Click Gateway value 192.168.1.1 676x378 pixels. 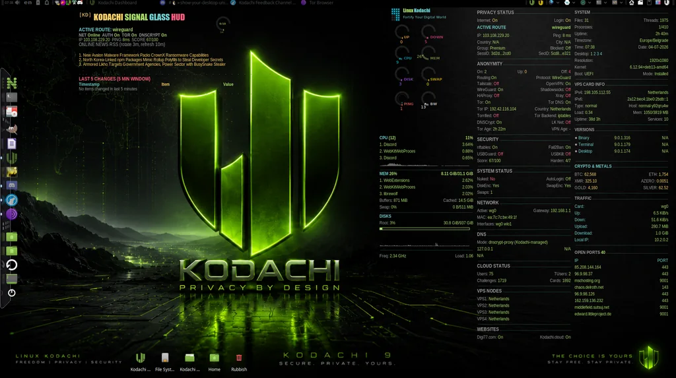(x=560, y=210)
